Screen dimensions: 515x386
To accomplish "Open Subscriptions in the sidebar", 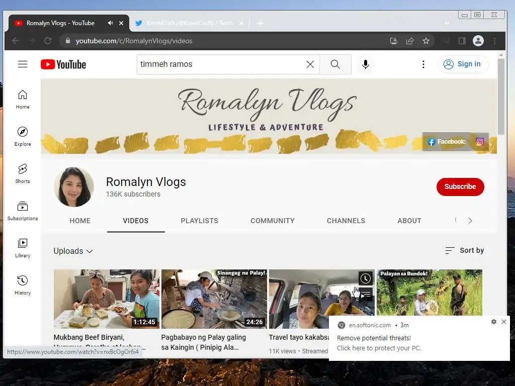I will coord(22,211).
